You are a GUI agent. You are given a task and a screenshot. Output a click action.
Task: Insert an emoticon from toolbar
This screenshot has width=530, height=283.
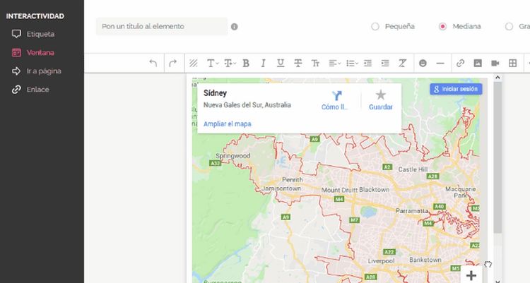(x=423, y=64)
